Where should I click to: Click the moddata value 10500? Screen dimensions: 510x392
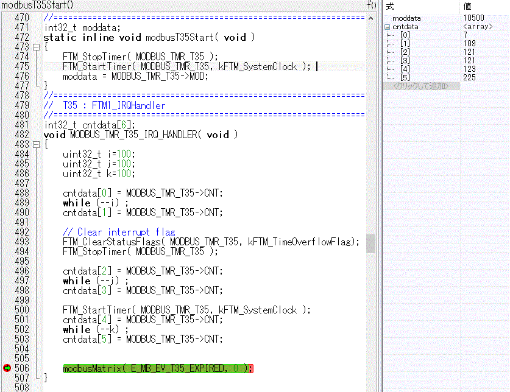[x=473, y=18]
